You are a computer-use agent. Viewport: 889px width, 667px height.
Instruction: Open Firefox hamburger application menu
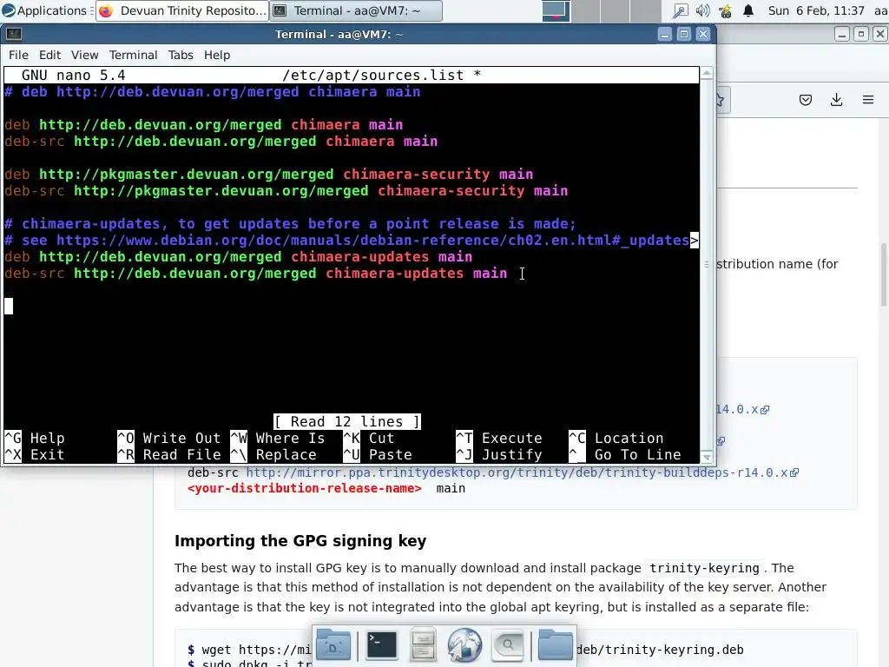[x=868, y=101]
